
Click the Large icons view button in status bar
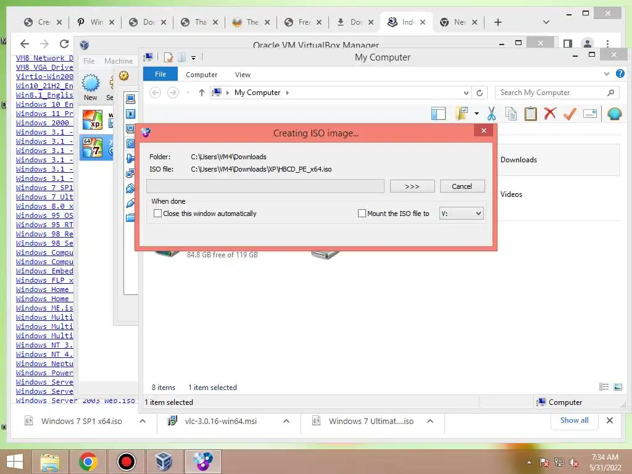point(617,387)
